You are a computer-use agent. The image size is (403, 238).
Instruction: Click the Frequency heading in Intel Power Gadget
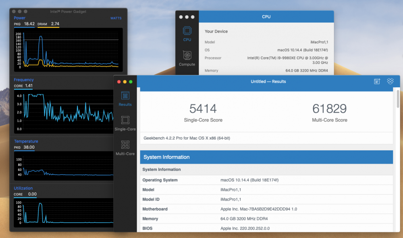coord(24,80)
